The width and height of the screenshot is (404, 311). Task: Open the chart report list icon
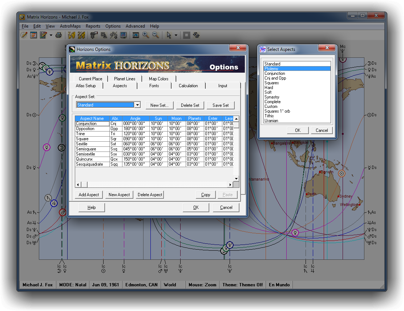click(x=33, y=35)
